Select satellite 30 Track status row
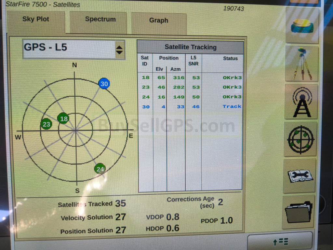Image resolution: width=333 pixels, height=250 pixels. [x=191, y=107]
